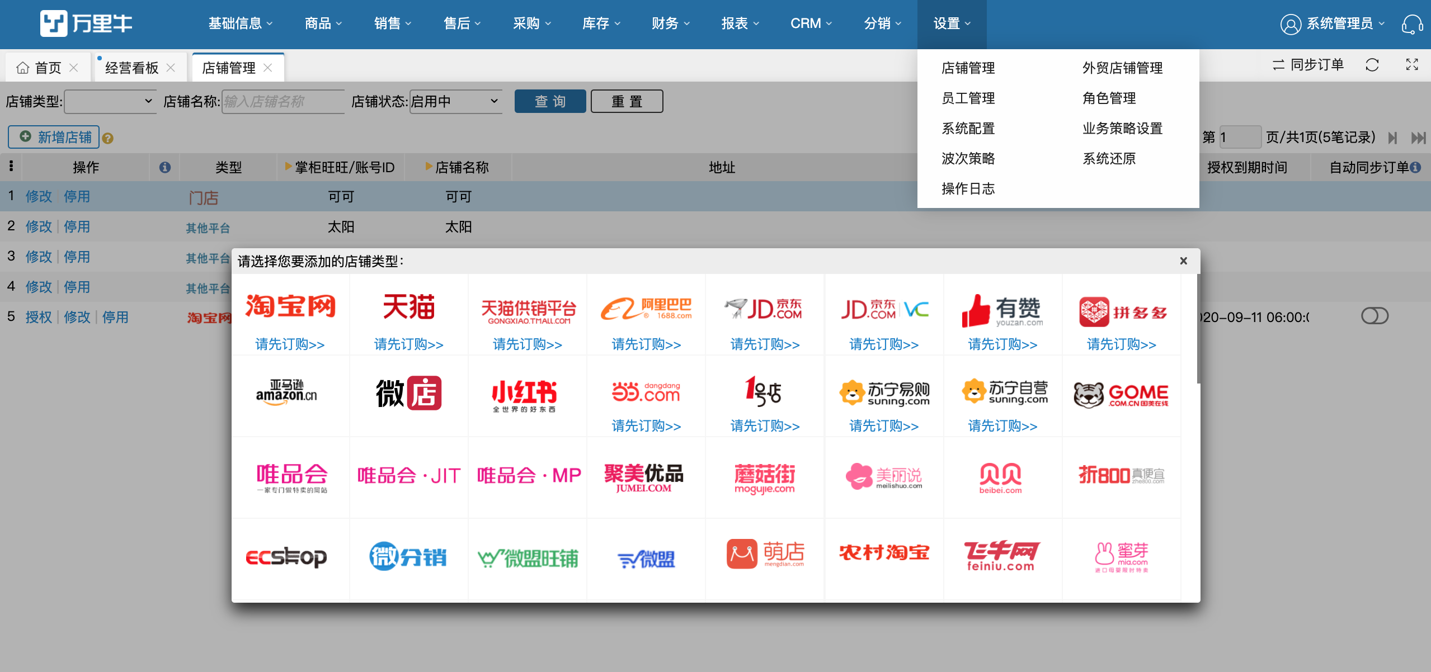Switch to the 首页 tab
The image size is (1431, 672).
(48, 68)
